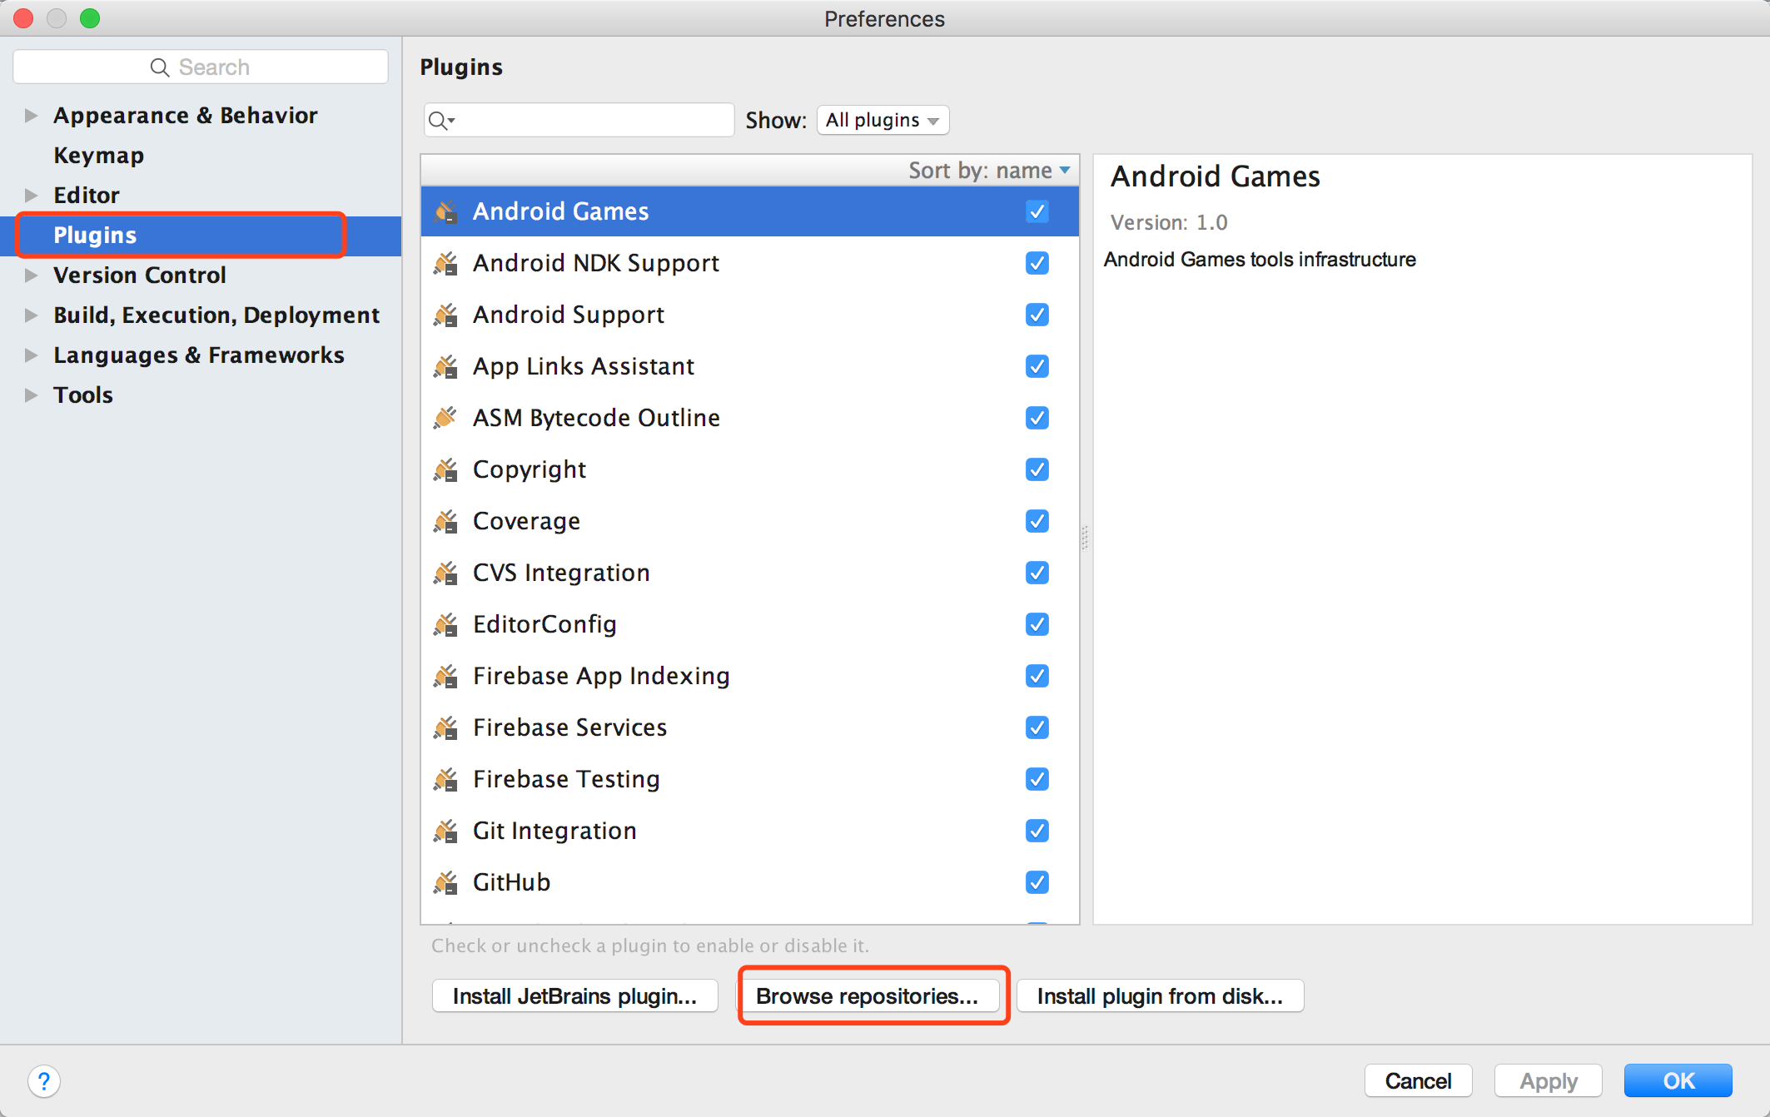Uncheck the Firebase Testing plugin
The image size is (1770, 1117).
click(x=1037, y=777)
